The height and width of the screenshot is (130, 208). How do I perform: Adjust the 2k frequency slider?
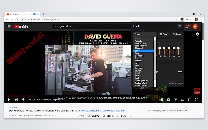tap(164, 48)
